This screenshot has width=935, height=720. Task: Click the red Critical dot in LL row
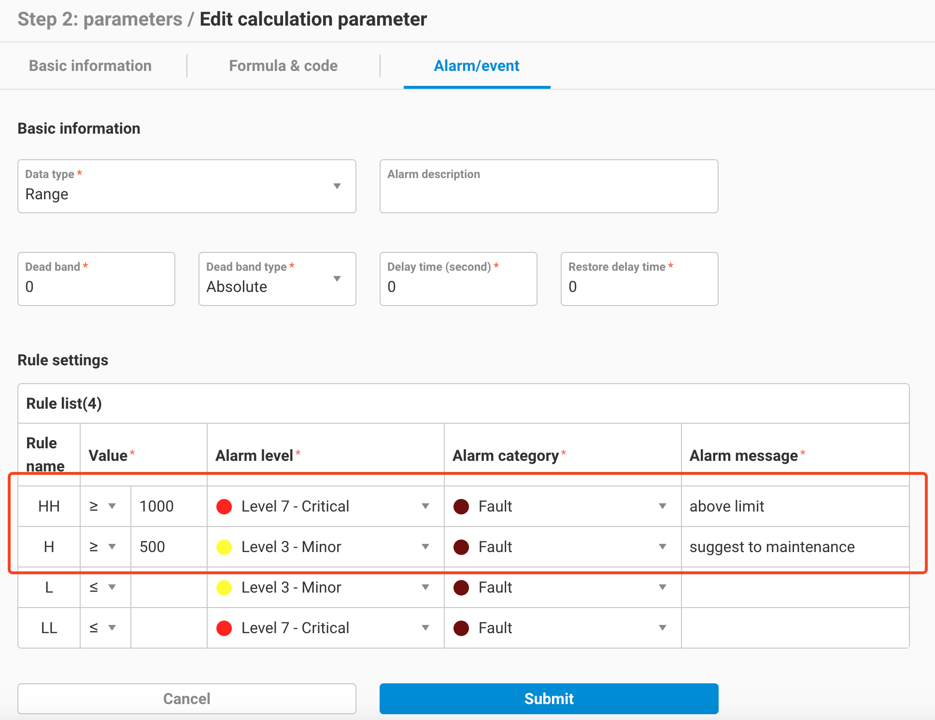224,628
